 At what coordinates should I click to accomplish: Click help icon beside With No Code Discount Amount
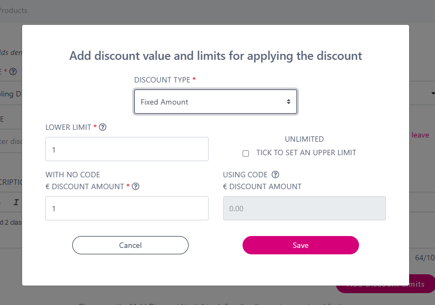pos(136,186)
